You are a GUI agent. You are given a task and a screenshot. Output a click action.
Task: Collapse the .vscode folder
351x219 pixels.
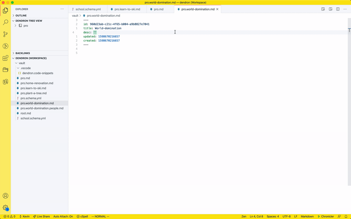click(18, 68)
